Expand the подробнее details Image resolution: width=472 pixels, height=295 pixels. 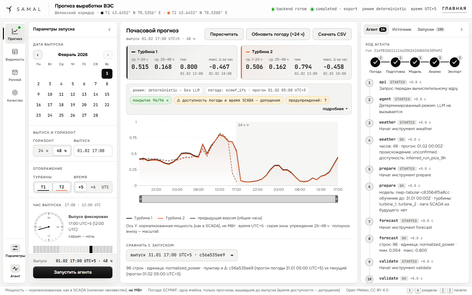tap(335, 109)
